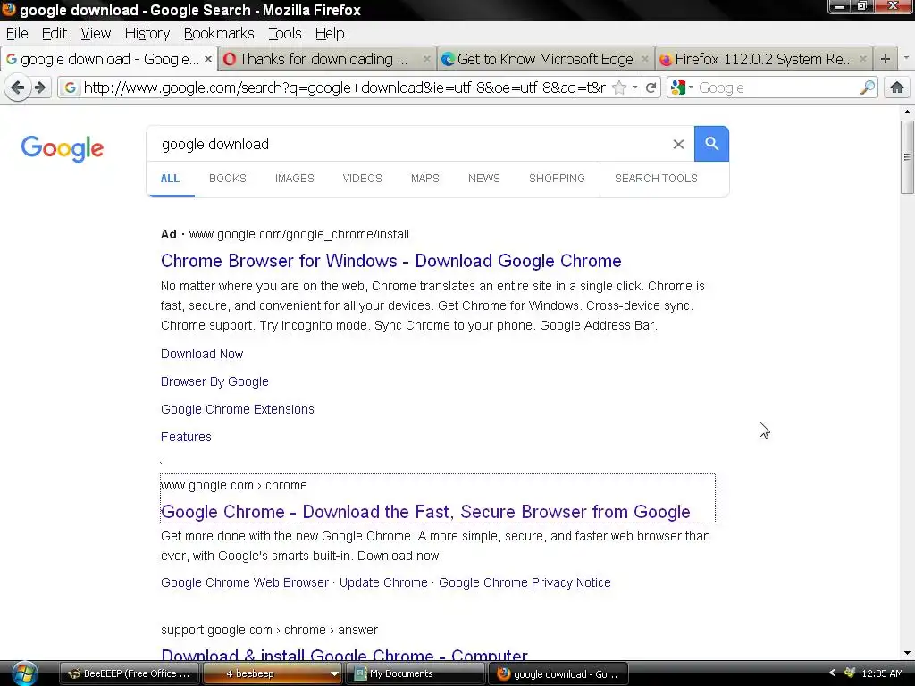Click the blue Google search button

(711, 144)
